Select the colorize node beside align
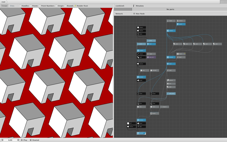The height and width of the screenshot is (142, 227). pos(131,126)
